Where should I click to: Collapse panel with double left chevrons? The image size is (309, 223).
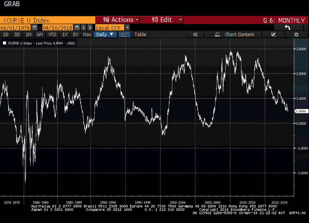tap(195, 34)
